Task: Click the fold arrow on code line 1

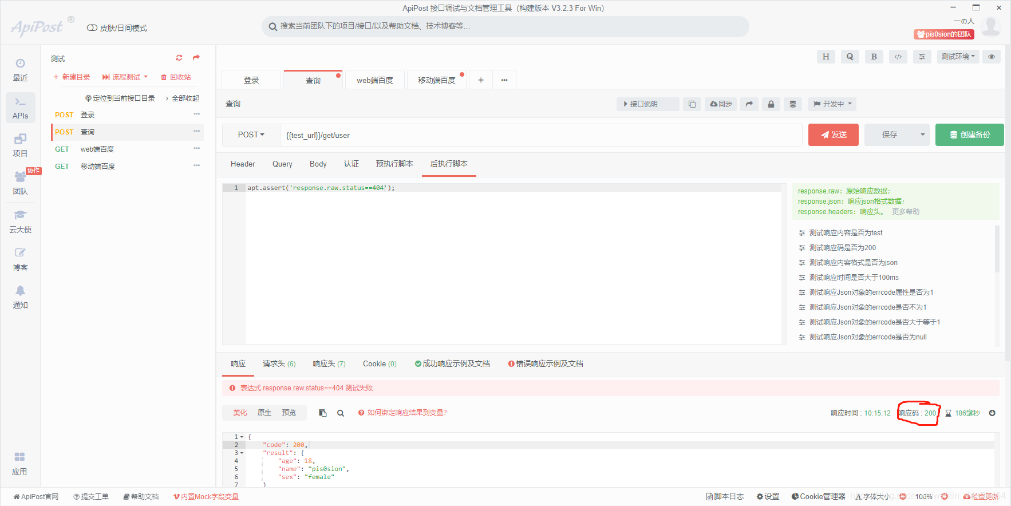Action: coord(242,437)
